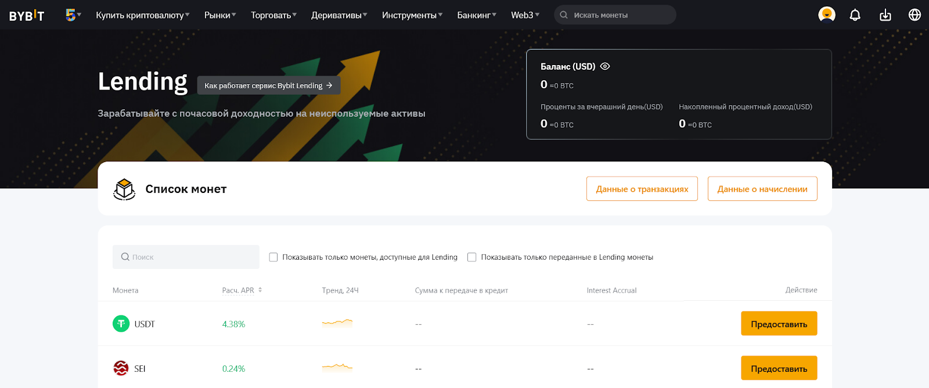
Task: Open the Данные о транзакциях button
Action: 642,189
